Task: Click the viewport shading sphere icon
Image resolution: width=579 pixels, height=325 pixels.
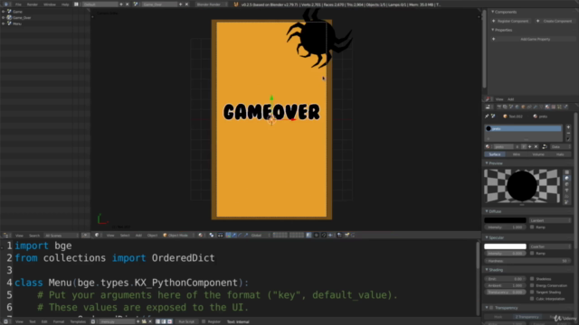Action: coord(201,235)
